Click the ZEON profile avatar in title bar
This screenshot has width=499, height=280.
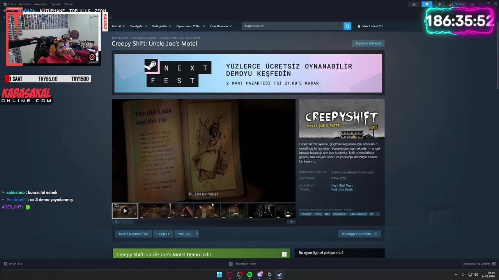click(x=450, y=4)
